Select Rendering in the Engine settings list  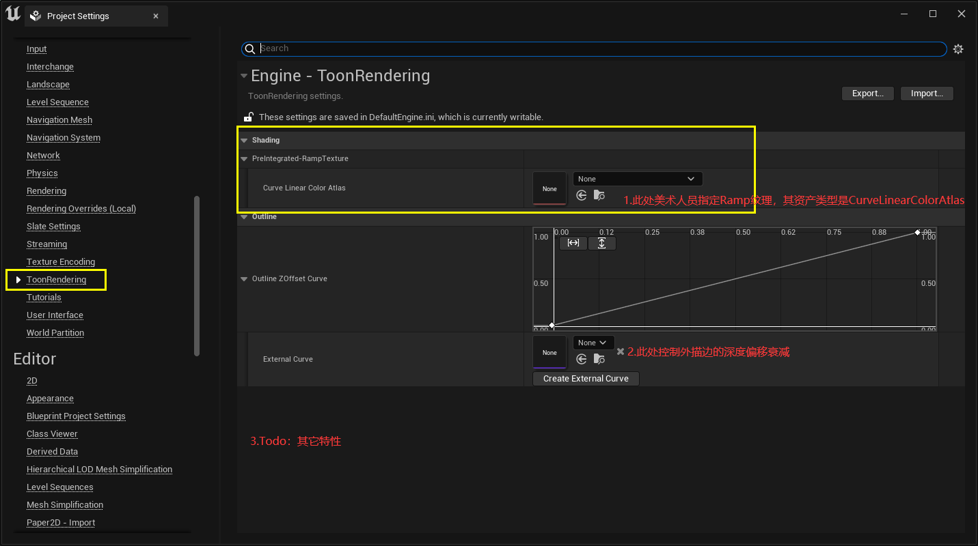point(46,190)
